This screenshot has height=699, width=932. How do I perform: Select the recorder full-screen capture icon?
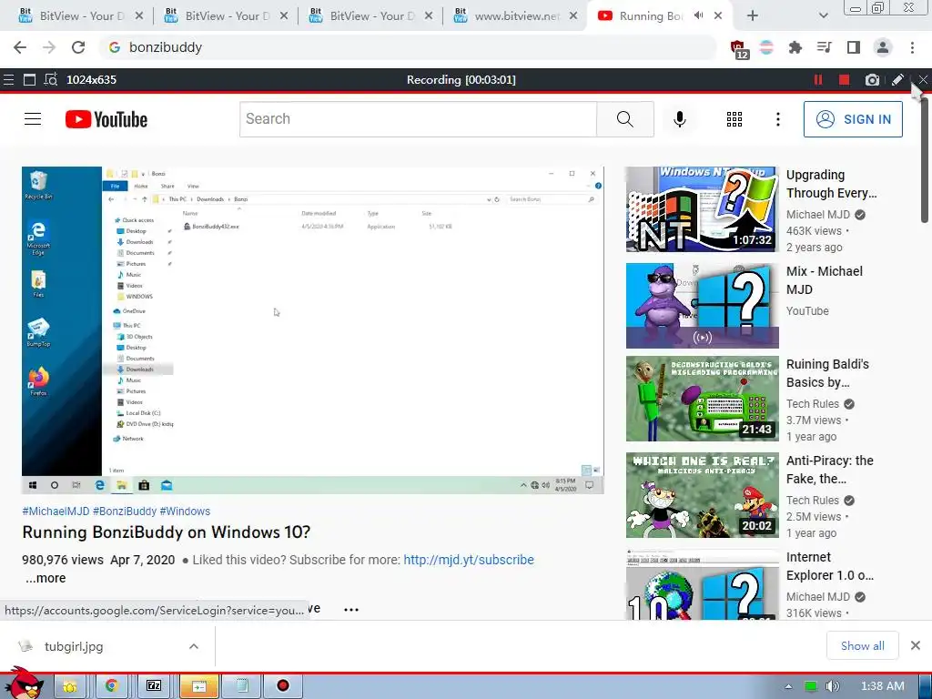pos(29,80)
